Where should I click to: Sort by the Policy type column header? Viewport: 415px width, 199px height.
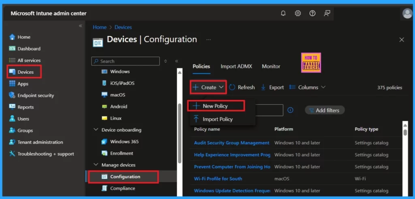pyautogui.click(x=366, y=129)
